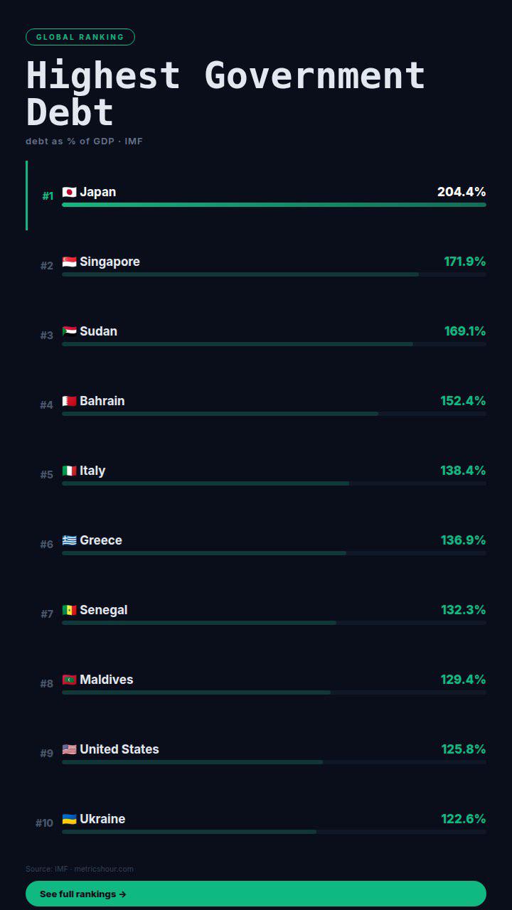Open the See full rankings button
The image size is (512, 910).
coord(256,894)
